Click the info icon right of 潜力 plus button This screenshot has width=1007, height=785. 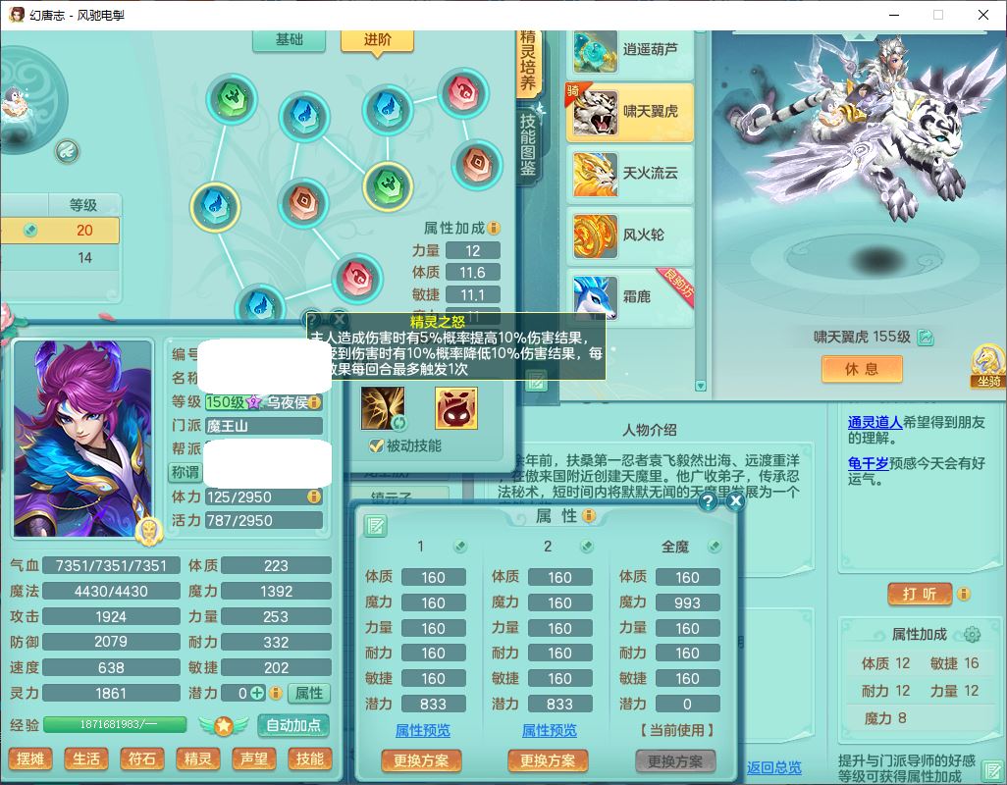276,693
